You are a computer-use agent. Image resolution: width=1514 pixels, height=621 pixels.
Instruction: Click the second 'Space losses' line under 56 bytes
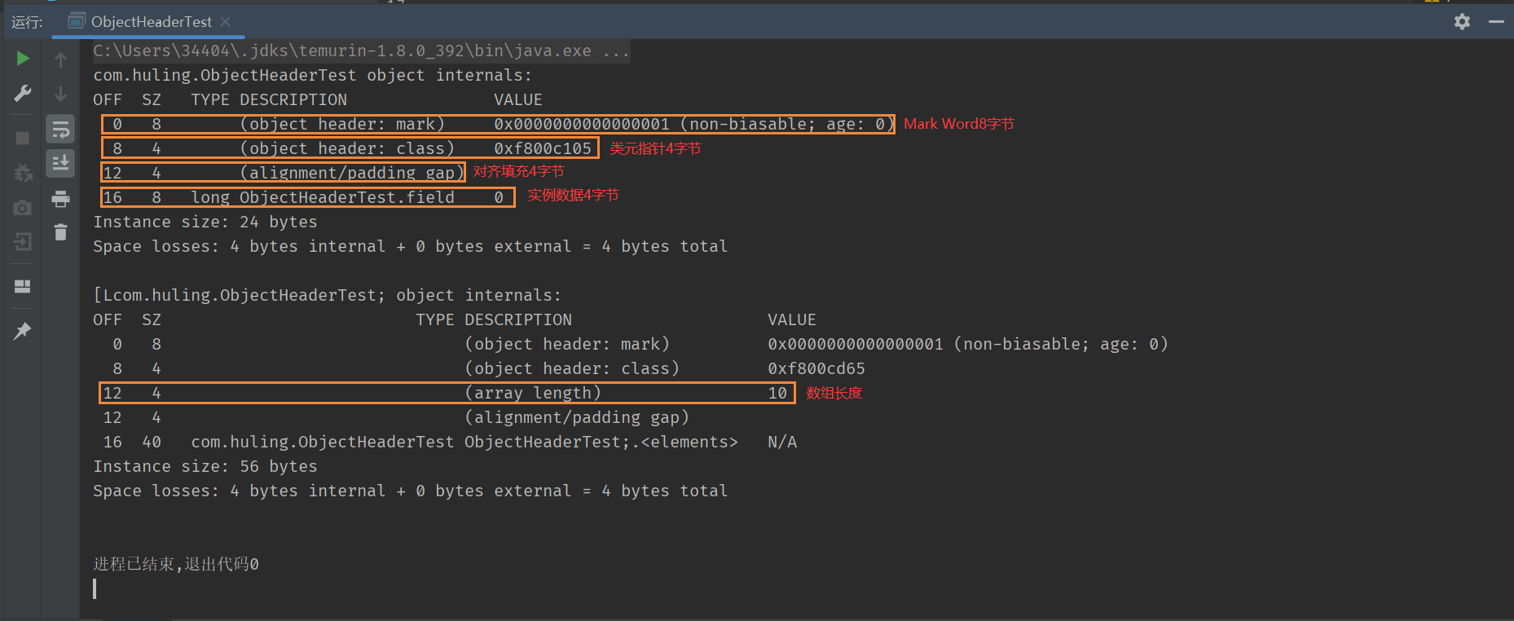410,491
